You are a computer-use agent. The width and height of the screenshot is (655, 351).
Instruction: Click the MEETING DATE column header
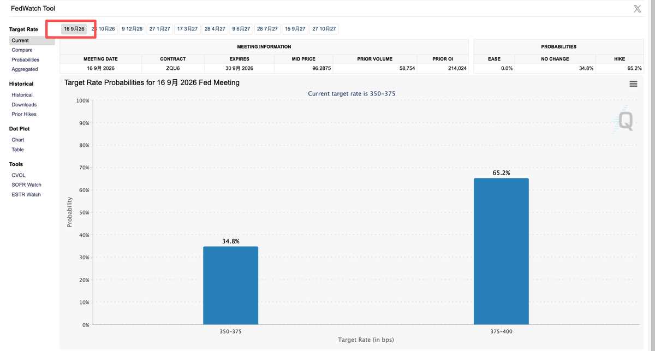100,59
